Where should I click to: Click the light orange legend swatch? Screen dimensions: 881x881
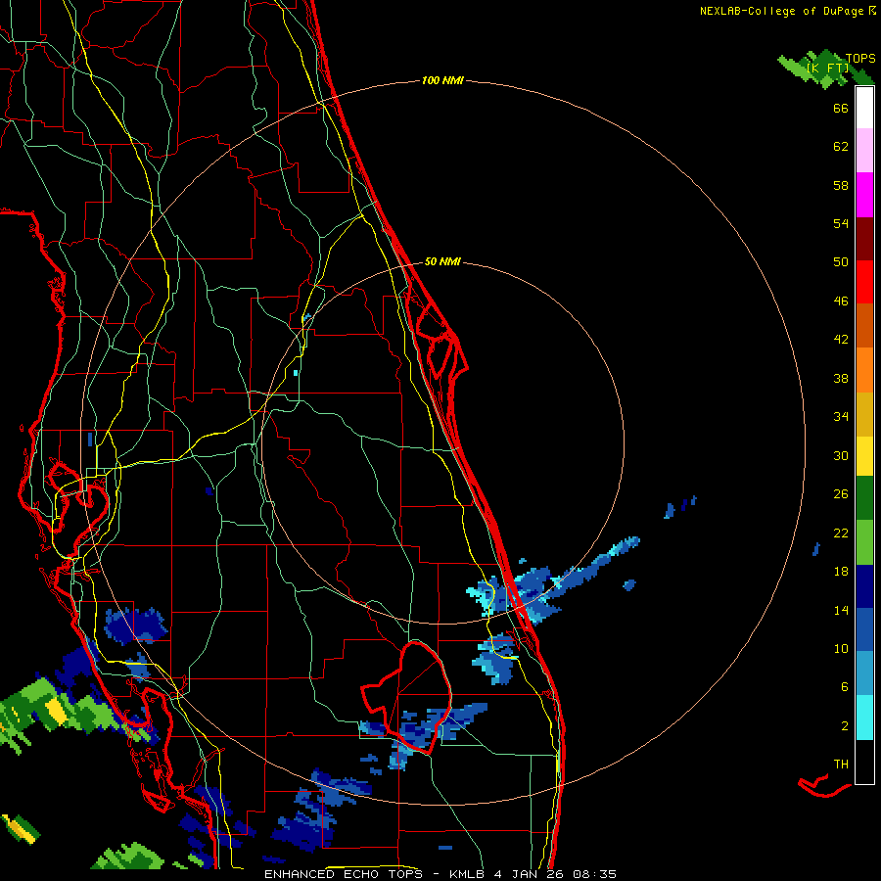coord(864,370)
